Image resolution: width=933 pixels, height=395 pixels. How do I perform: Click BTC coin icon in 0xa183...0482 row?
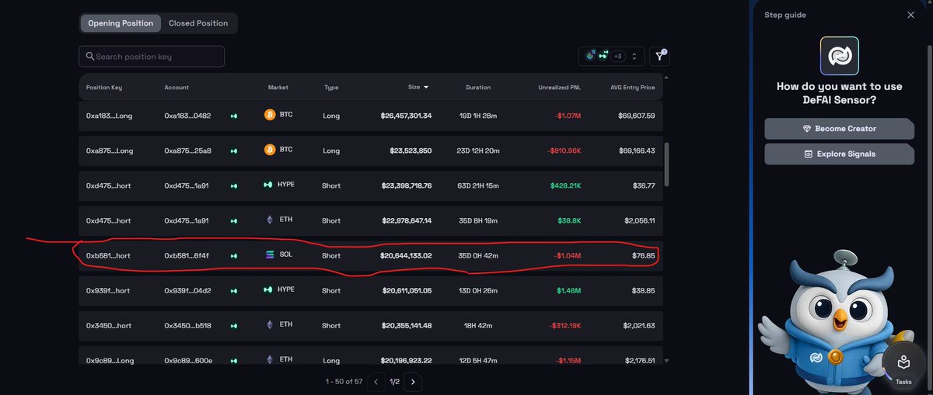coord(271,116)
